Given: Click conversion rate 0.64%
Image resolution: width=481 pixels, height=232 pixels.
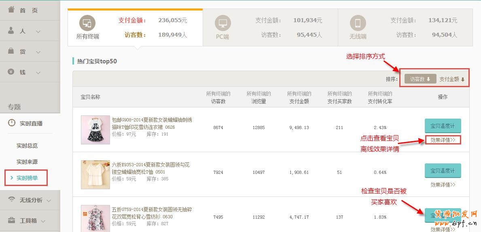Looking at the screenshot, I should (x=380, y=172).
